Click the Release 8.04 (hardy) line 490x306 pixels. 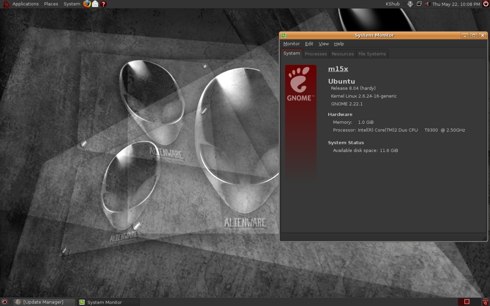click(x=353, y=88)
